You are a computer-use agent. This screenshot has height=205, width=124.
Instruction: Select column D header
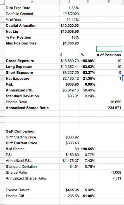[109, 2]
